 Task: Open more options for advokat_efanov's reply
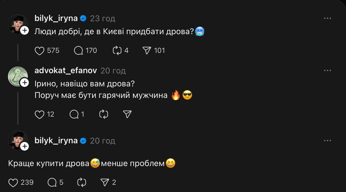coord(327,71)
